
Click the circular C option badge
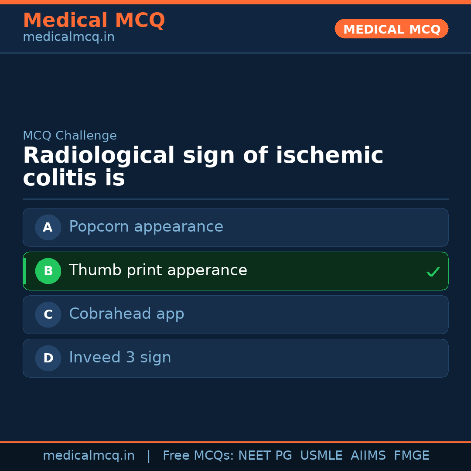pos(48,314)
